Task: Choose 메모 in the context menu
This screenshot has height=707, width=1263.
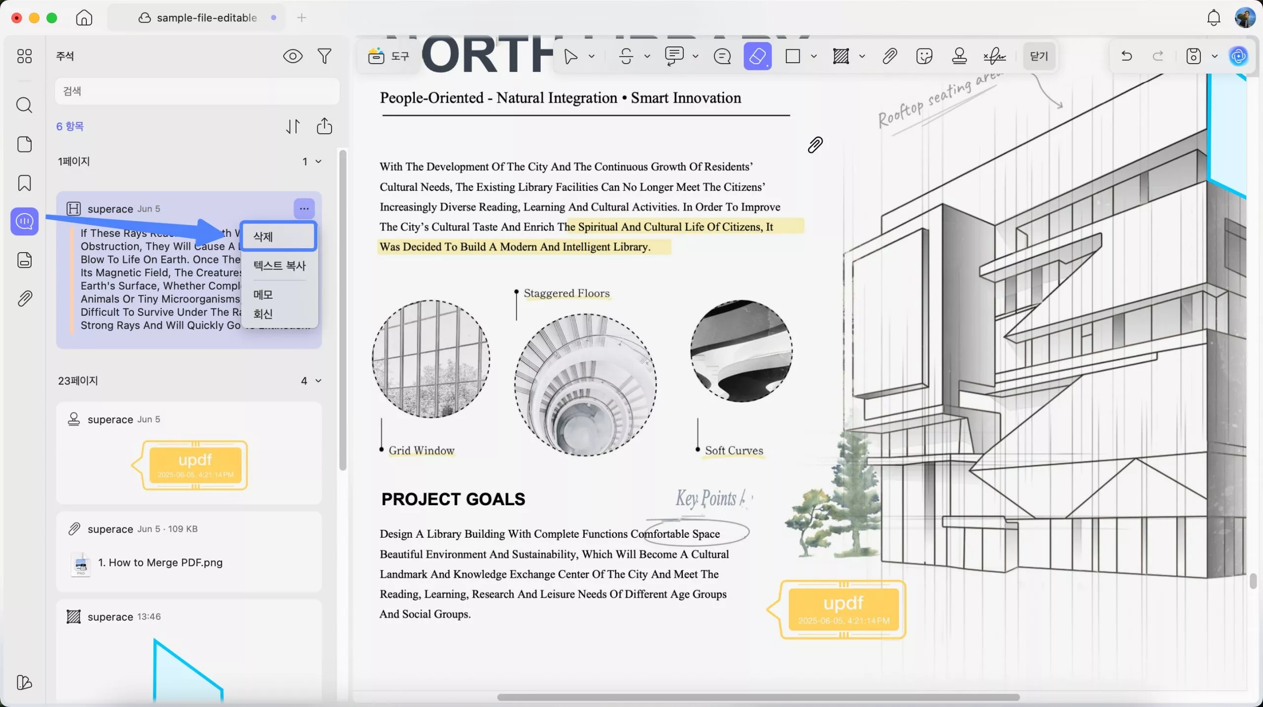Action: 279,295
